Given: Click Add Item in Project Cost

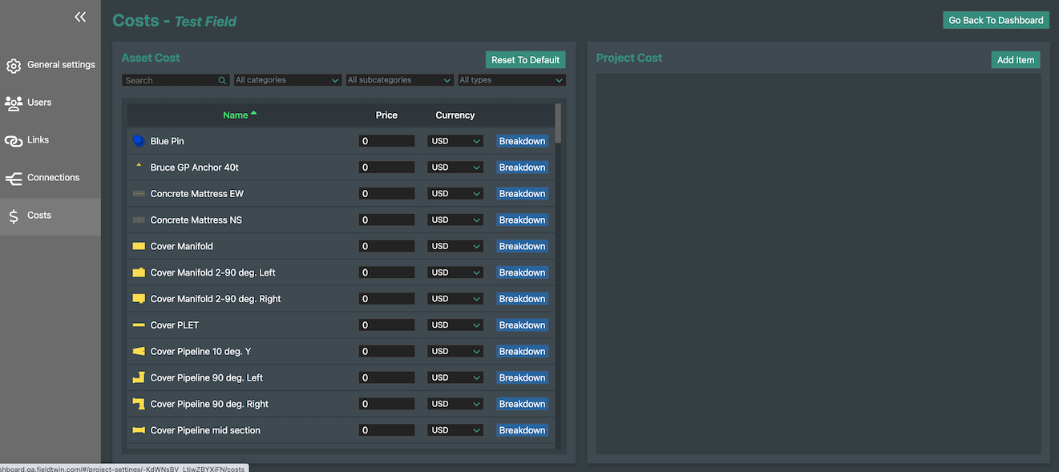Looking at the screenshot, I should pyautogui.click(x=1015, y=60).
